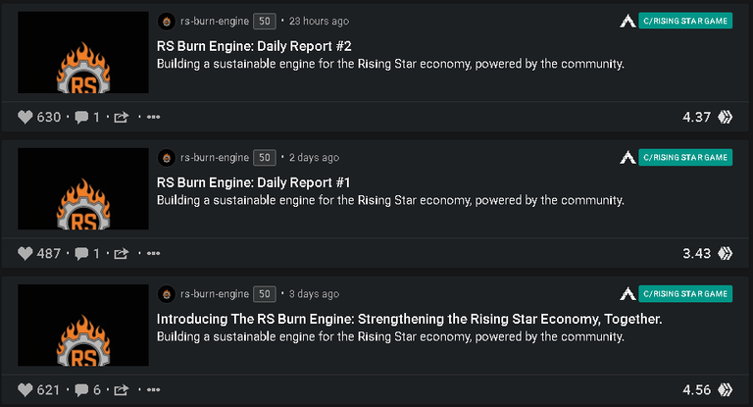The width and height of the screenshot is (753, 407).
Task: Open comments on the Introducing RS Burn Engine post
Action: [x=81, y=390]
